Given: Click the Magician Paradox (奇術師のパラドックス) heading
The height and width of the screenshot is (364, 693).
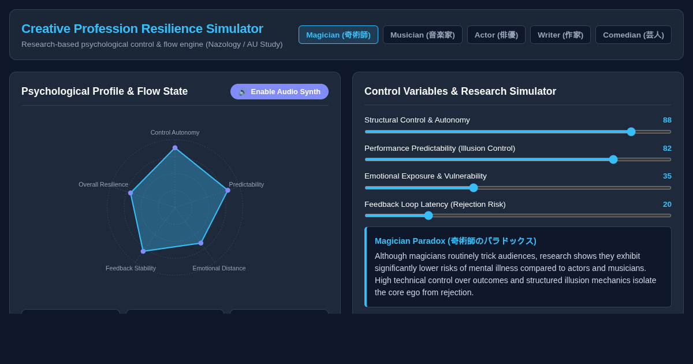Looking at the screenshot, I should click(456, 241).
